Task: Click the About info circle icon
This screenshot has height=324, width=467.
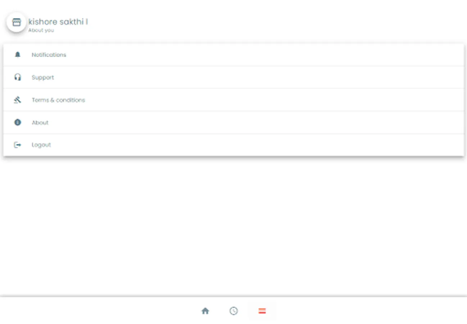Action: 18,122
